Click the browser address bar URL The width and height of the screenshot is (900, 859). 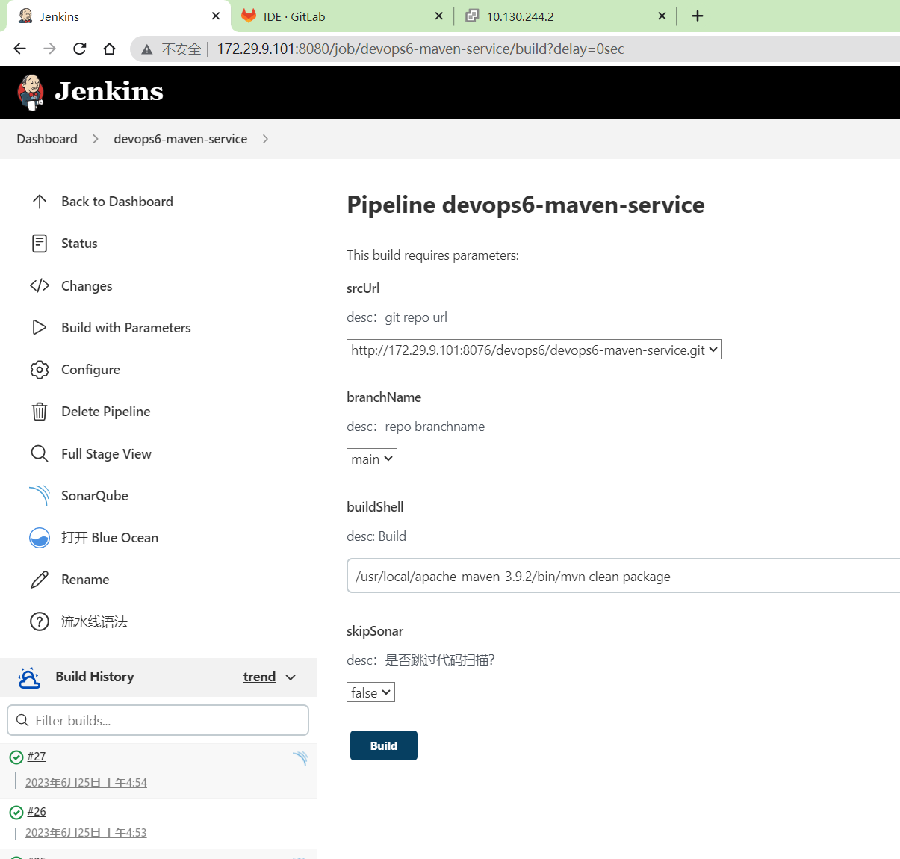420,49
